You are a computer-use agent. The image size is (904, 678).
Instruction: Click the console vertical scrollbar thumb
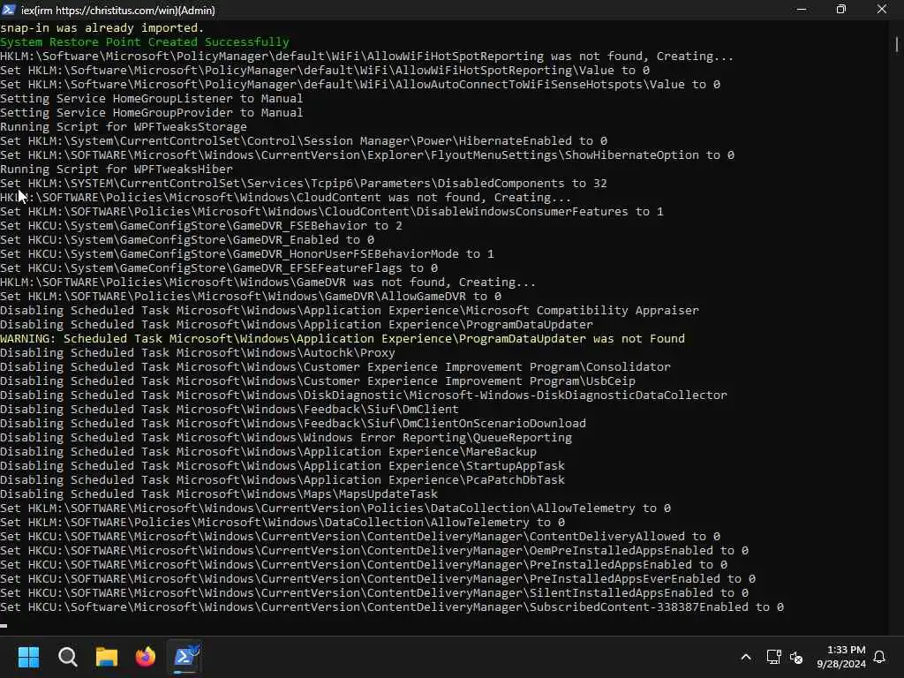pos(897,44)
